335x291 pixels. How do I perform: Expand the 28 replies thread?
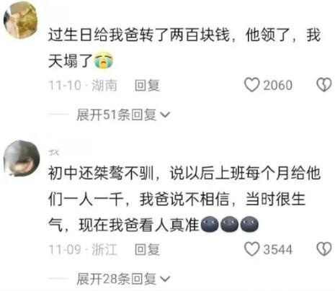123,279
